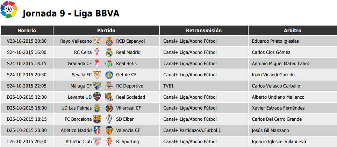Click the Getafe CF blue crest
Screen dimensions: 337x147
pos(109,75)
